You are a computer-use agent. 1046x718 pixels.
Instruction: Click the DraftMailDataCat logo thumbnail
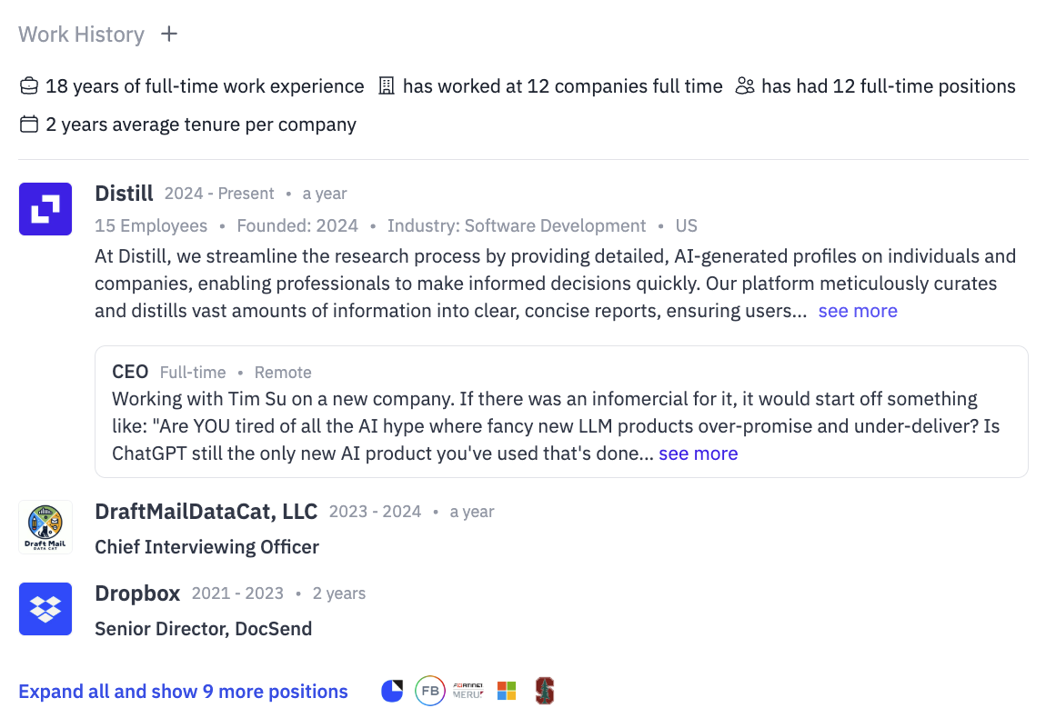coord(45,526)
